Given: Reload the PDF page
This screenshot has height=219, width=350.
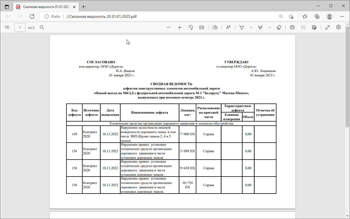Looking at the screenshot, I should [32, 16].
